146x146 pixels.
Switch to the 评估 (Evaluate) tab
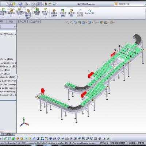coord(11,22)
